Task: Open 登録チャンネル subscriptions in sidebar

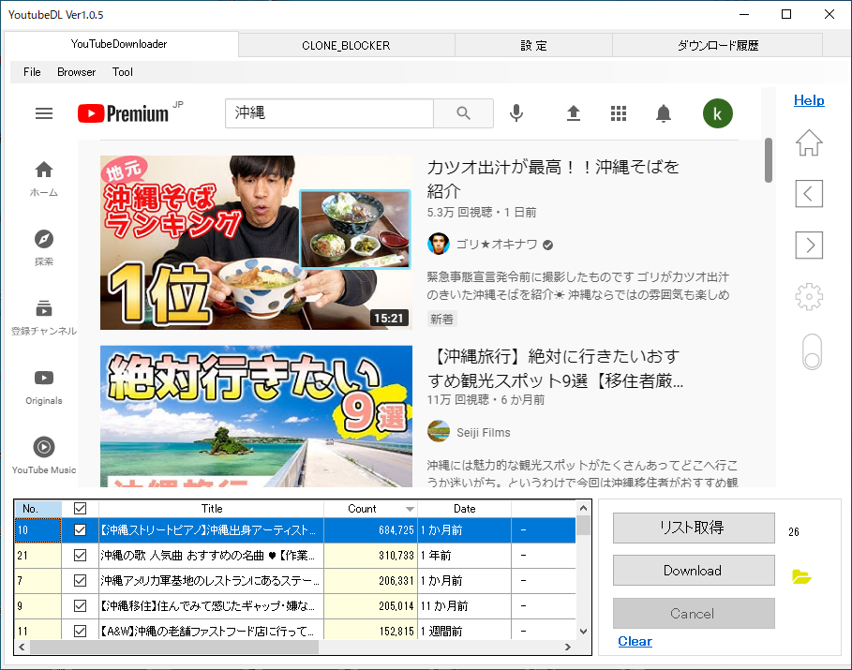Action: coord(43,318)
